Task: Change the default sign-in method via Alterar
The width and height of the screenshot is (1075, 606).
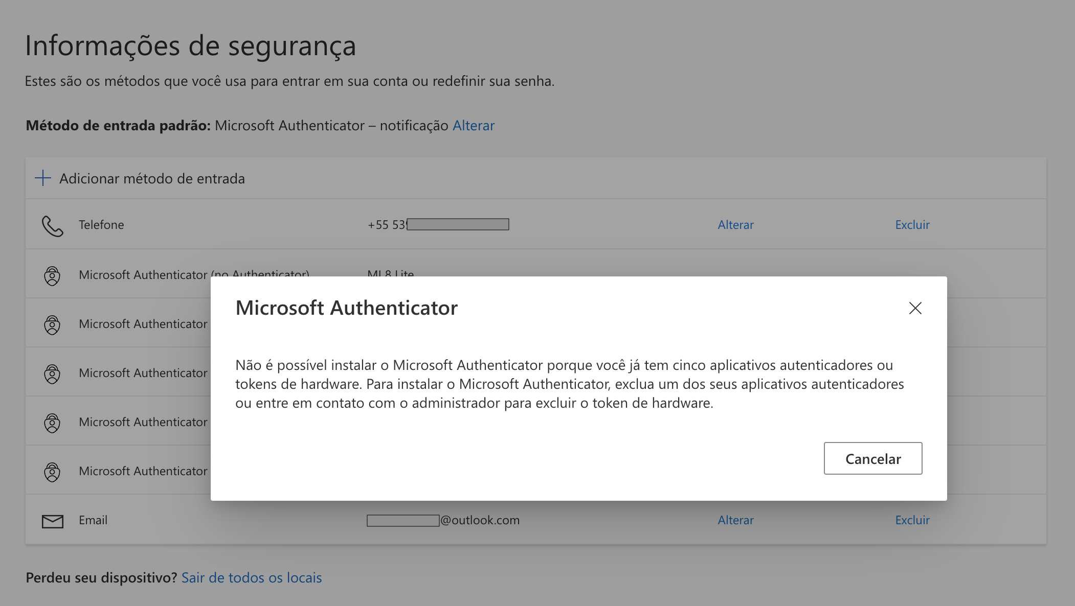Action: 474,126
